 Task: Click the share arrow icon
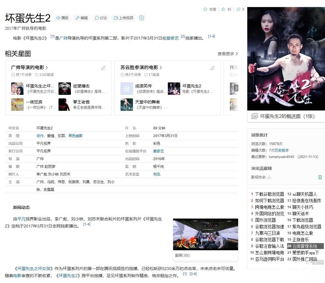238,9
